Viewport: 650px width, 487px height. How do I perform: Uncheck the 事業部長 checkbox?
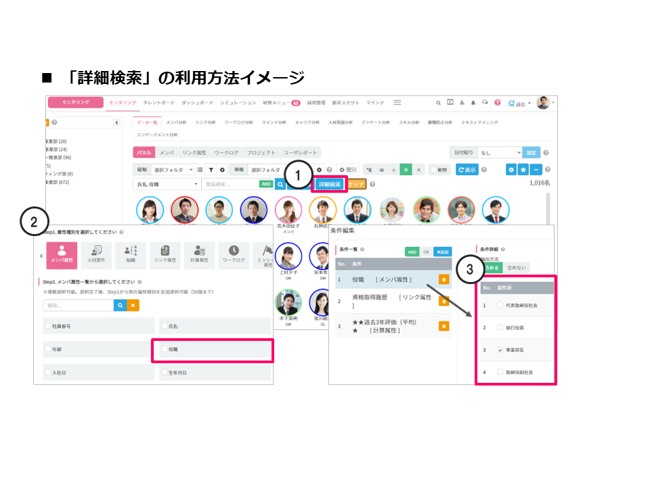(500, 350)
